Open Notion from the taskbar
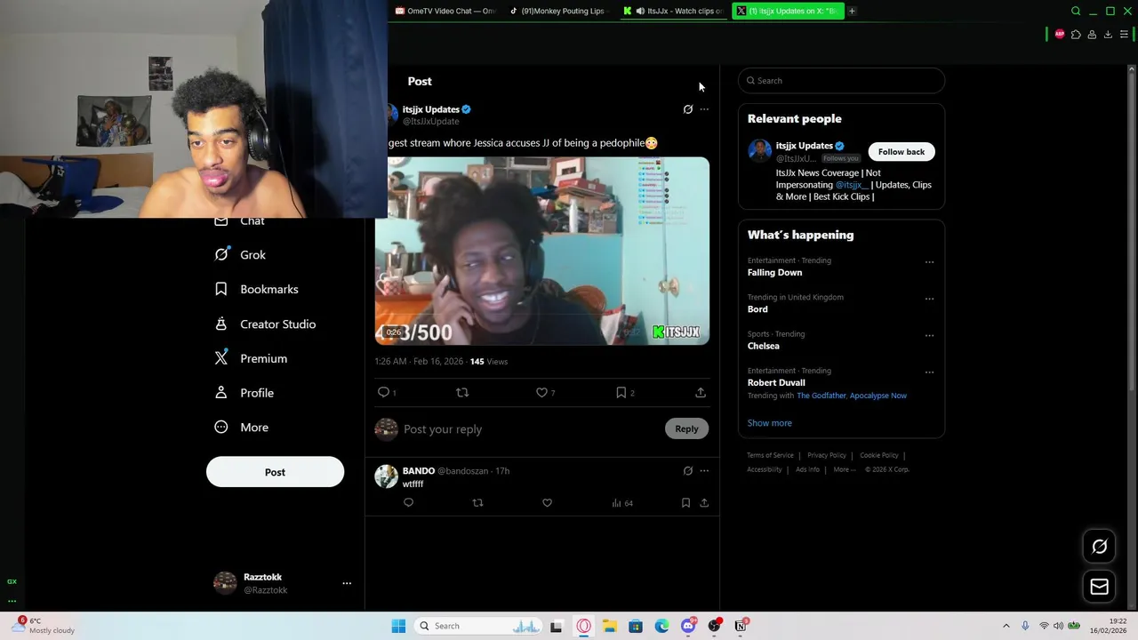The image size is (1138, 640). (x=741, y=626)
